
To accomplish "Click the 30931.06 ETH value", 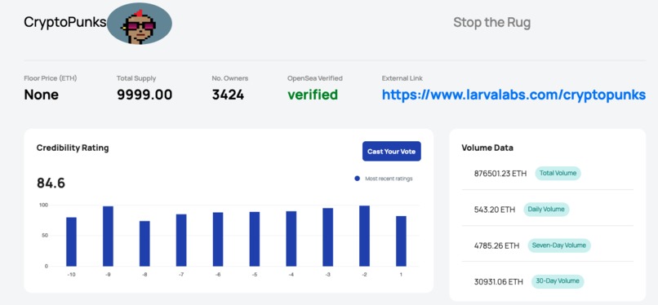I will point(499,281).
